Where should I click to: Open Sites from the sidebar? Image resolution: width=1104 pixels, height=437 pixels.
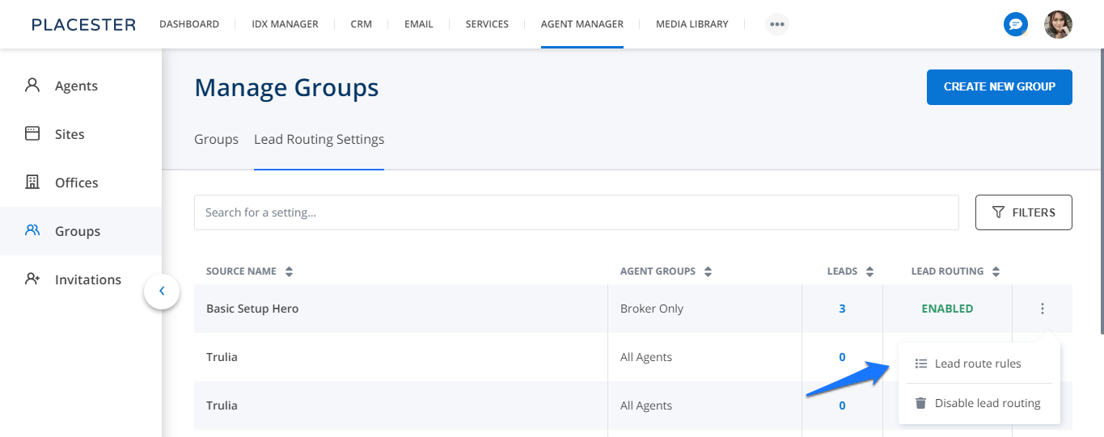pos(70,134)
